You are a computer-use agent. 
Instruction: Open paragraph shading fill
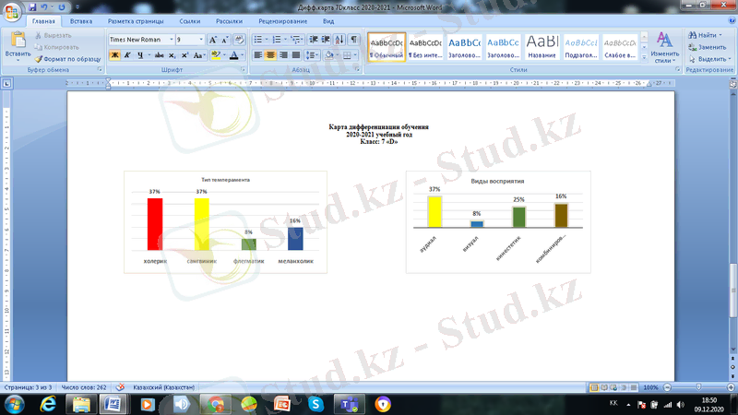coord(329,55)
